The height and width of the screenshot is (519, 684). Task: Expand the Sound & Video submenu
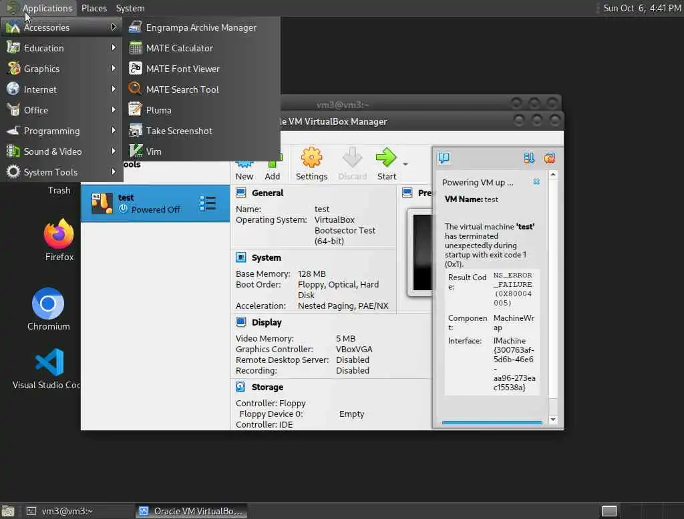point(61,151)
